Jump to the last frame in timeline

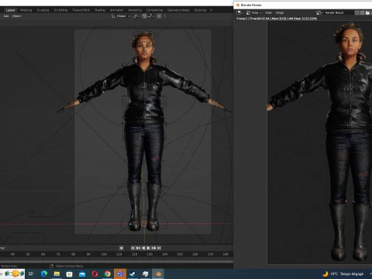point(159,248)
